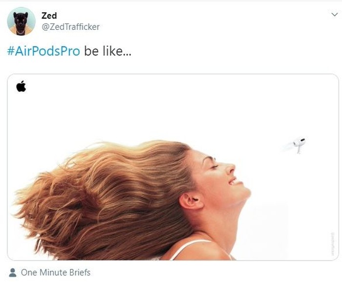Click the woman's ear in the photo
This screenshot has height=286, width=342.
click(x=190, y=200)
